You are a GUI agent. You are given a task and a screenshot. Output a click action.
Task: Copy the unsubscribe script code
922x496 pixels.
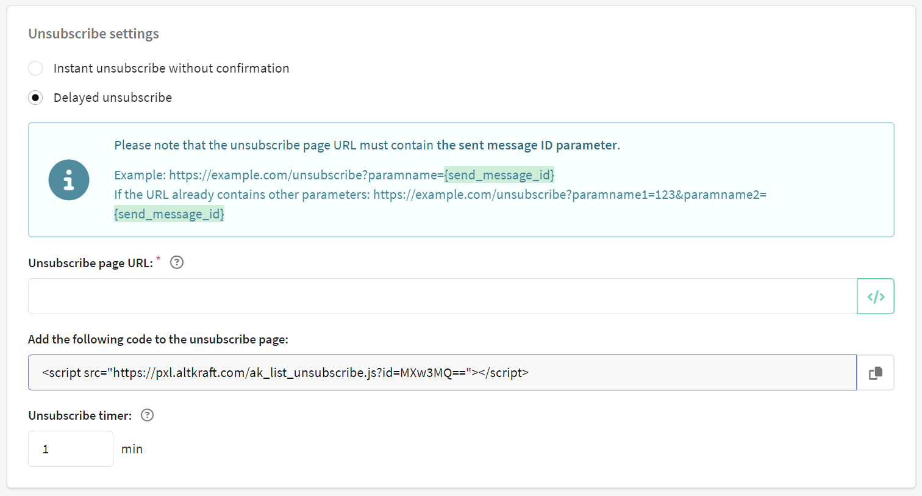tap(876, 373)
